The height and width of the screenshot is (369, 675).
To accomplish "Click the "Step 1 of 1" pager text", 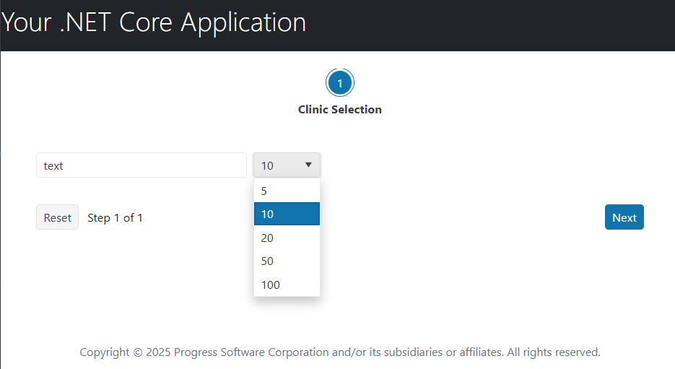I will pos(116,217).
